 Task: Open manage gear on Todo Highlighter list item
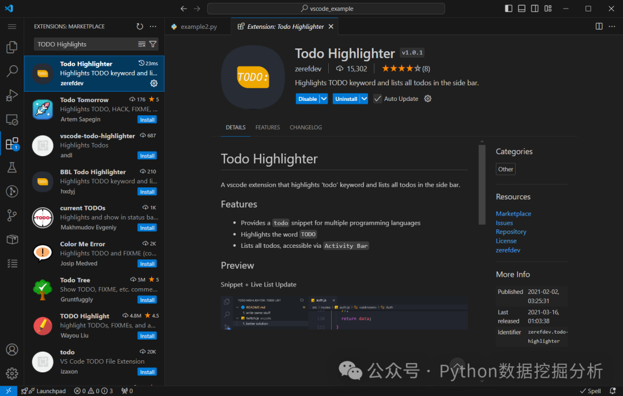[154, 84]
